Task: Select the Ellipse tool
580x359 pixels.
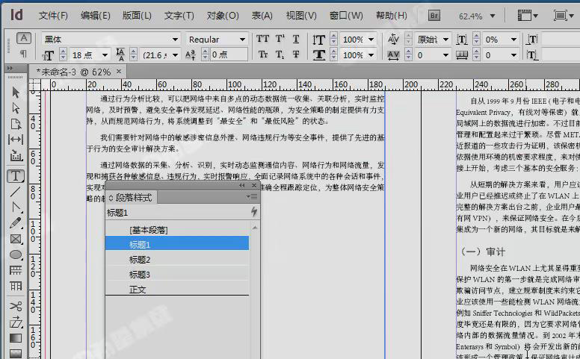Action: tap(16, 255)
